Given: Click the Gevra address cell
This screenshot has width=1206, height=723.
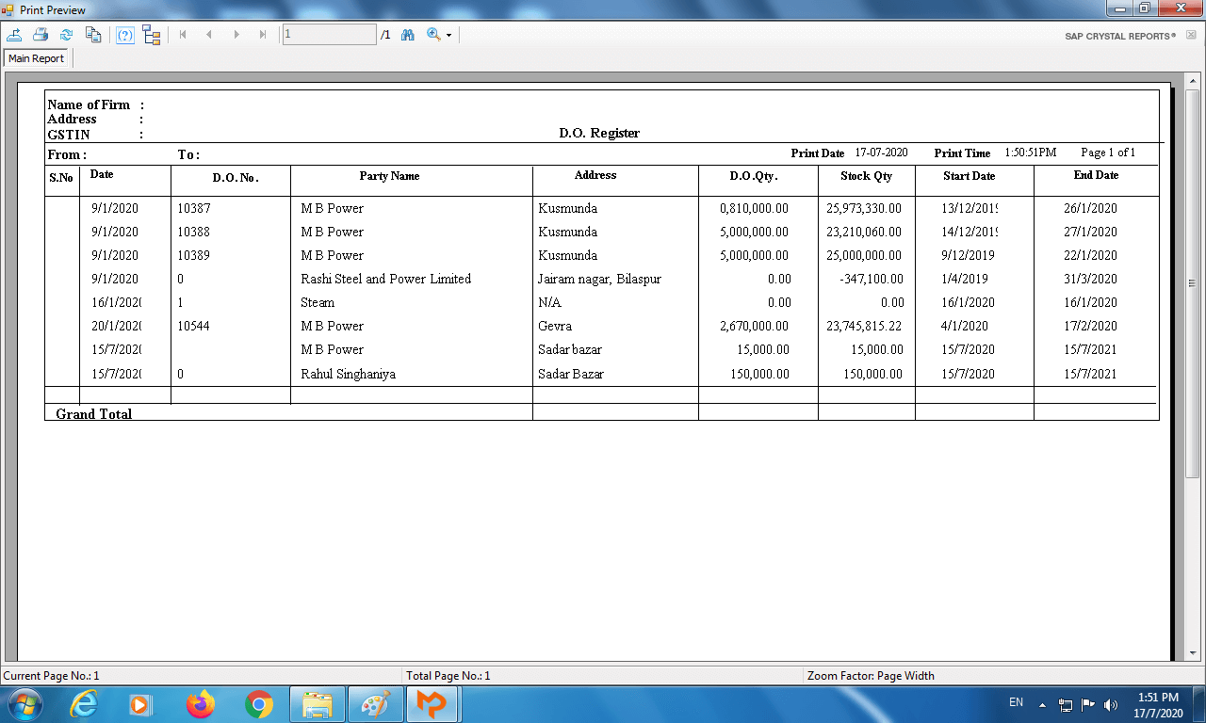Looking at the screenshot, I should 555,326.
